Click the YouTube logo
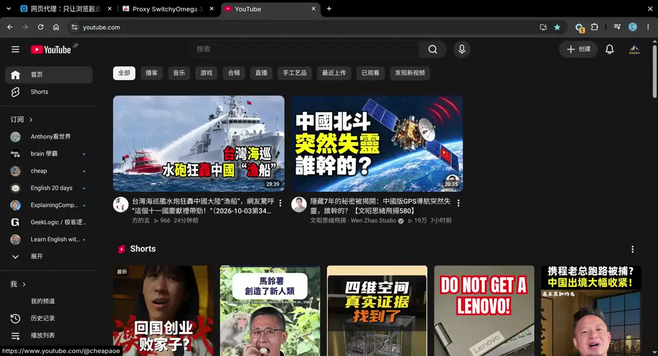This screenshot has height=356, width=658. pyautogui.click(x=51, y=50)
